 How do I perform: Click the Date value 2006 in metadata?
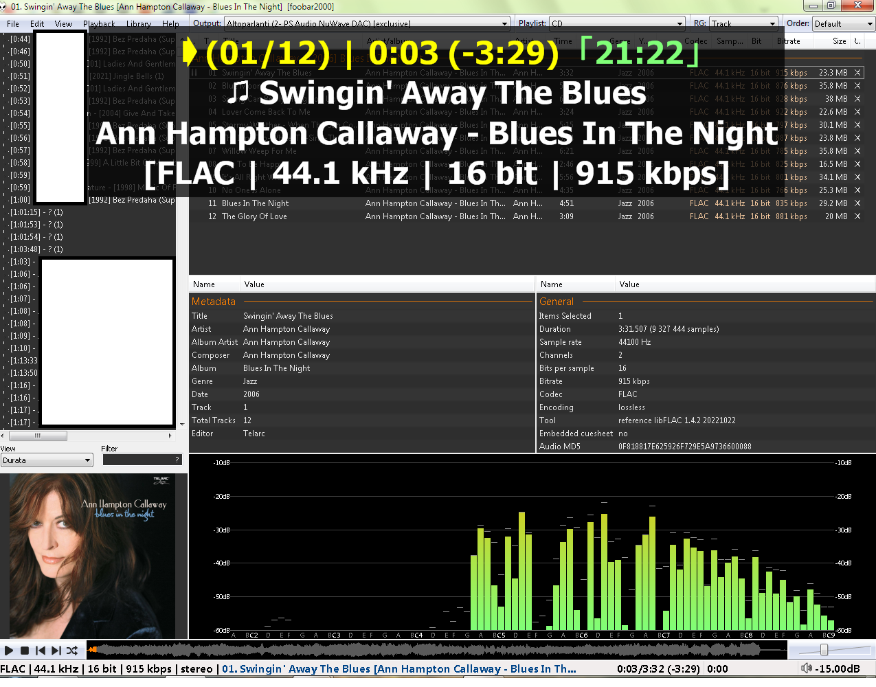pyautogui.click(x=251, y=394)
